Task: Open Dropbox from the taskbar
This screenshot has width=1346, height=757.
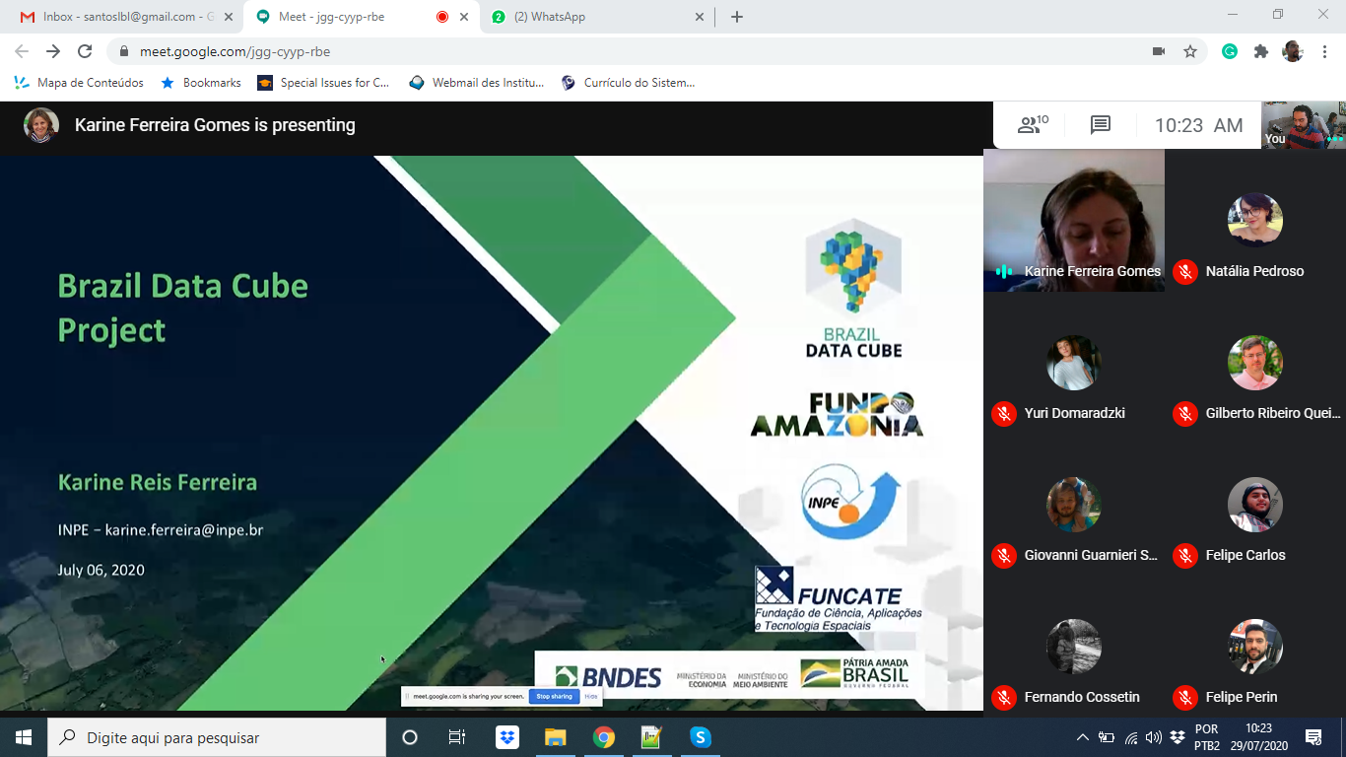Action: tap(507, 737)
